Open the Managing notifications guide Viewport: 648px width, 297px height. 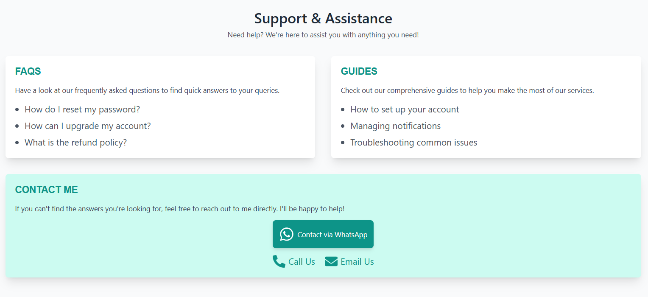coord(395,126)
